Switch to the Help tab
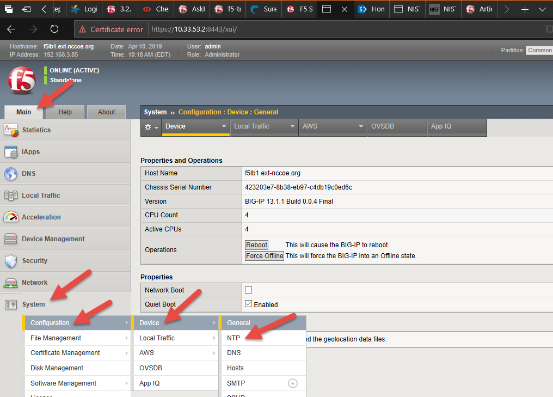The height and width of the screenshot is (397, 553). (x=65, y=112)
